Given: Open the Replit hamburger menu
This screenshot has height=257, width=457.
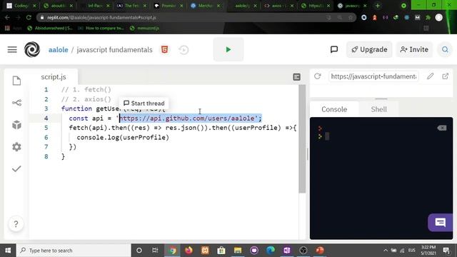Looking at the screenshot, I should (12, 49).
